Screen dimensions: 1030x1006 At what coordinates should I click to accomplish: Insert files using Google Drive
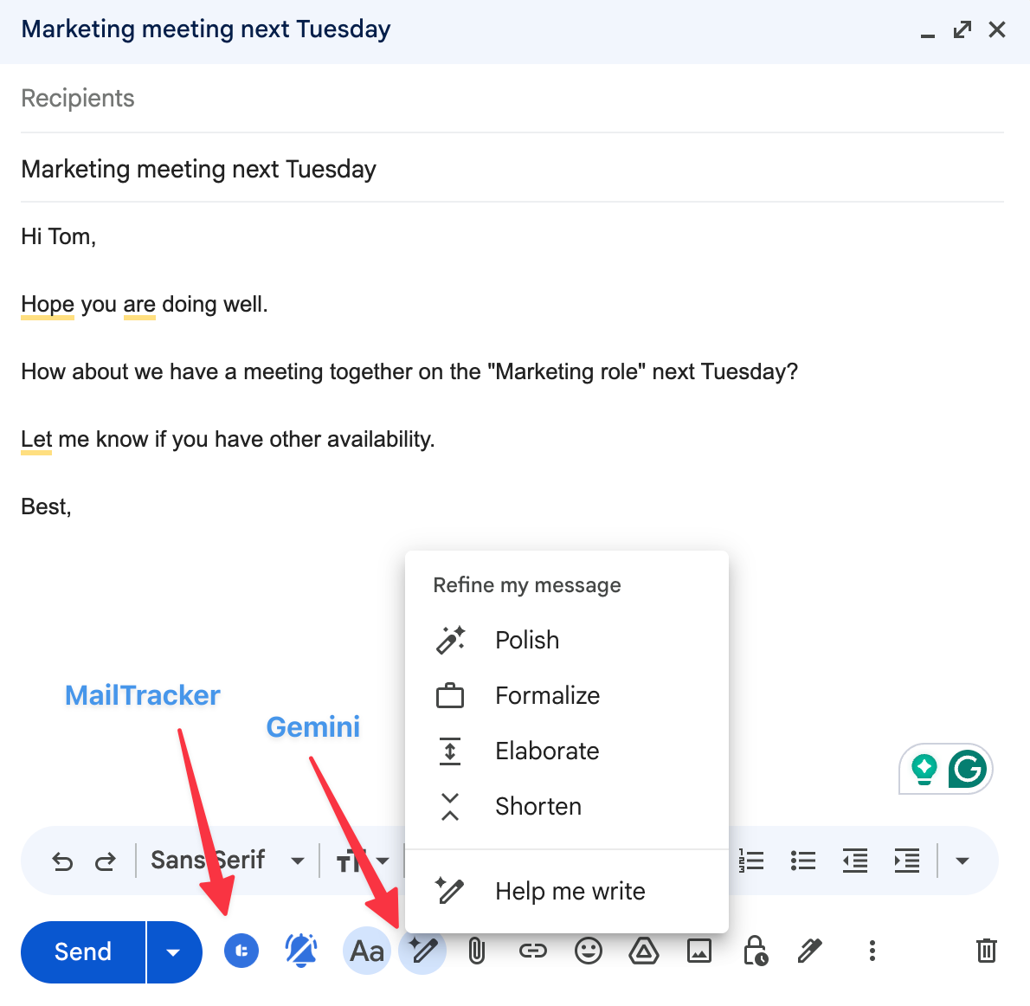coord(644,951)
